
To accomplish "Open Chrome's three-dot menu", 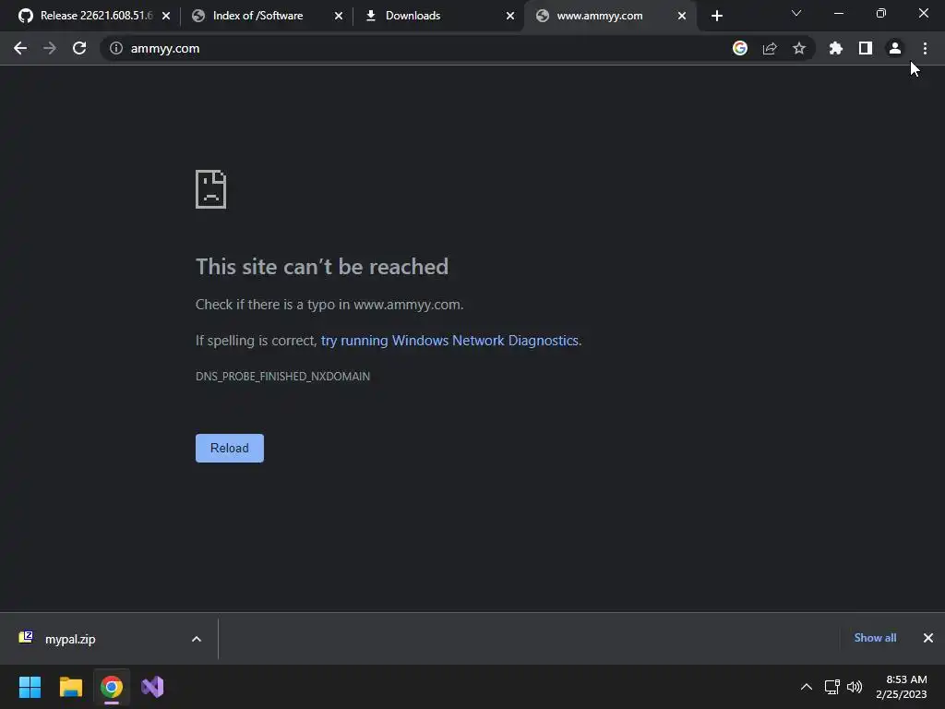I will [925, 48].
